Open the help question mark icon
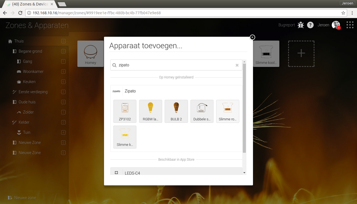357x204 pixels. (x=310, y=25)
